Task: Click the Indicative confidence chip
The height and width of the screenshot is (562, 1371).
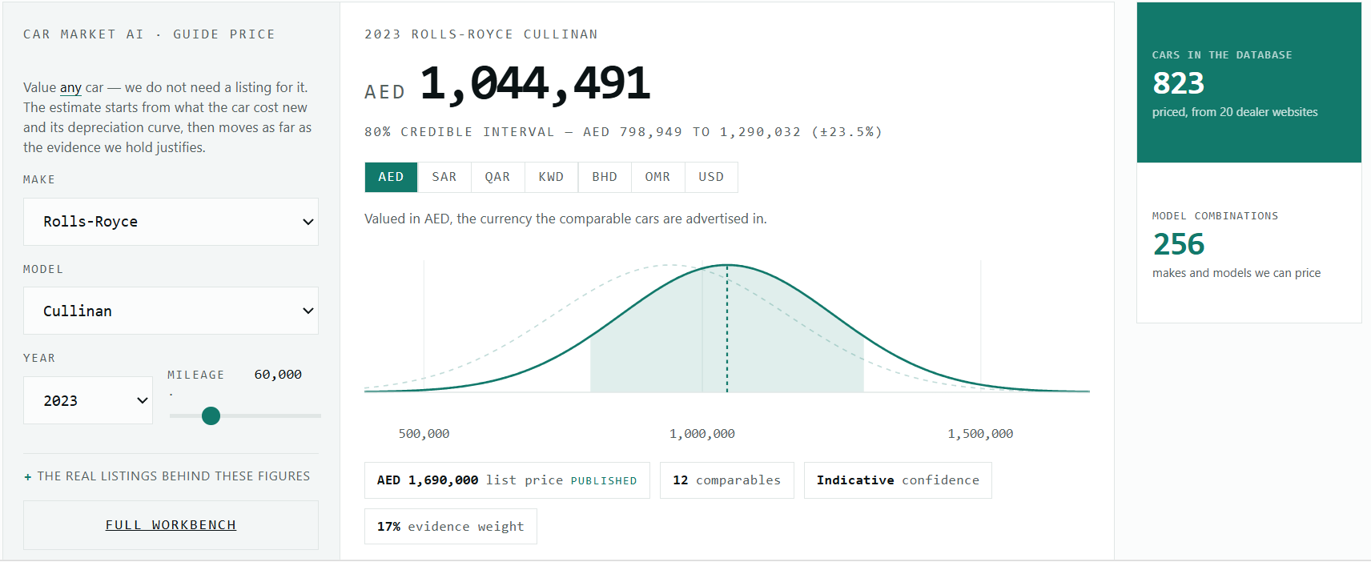Action: (x=898, y=480)
